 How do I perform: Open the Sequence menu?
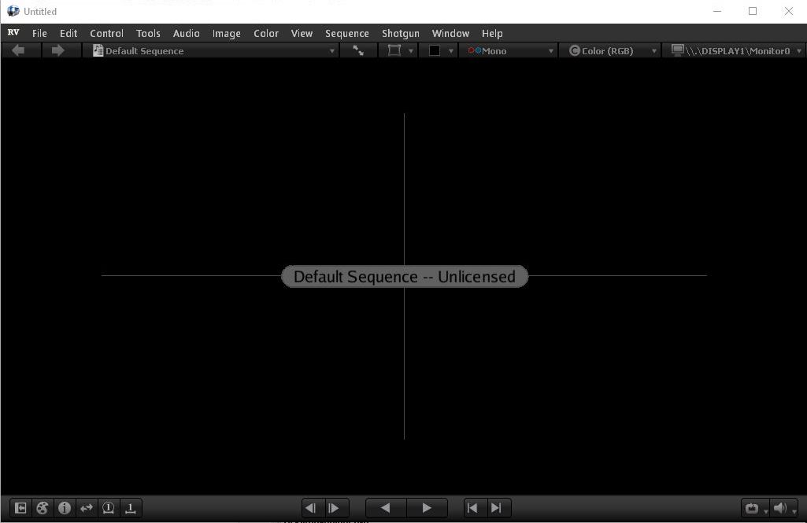coord(347,34)
